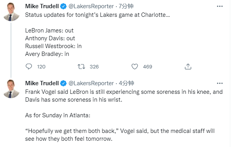Image resolution: width=231 pixels, height=147 pixels.
Task: Open Mike Trudell name link in first tweet
Action: click(x=42, y=6)
